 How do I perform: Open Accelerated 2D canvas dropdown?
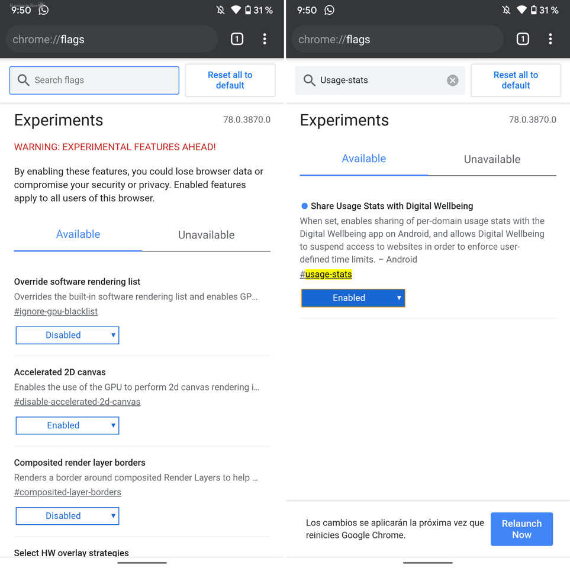click(67, 425)
